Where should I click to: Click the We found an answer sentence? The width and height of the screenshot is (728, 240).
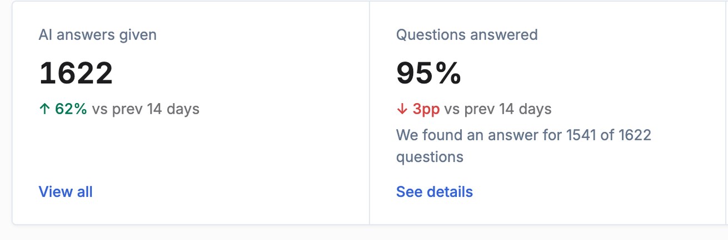523,146
